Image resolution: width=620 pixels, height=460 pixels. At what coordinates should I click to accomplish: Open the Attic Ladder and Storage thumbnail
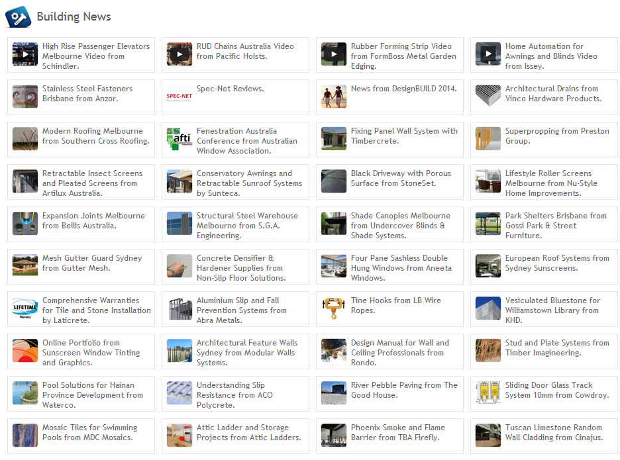pos(180,435)
